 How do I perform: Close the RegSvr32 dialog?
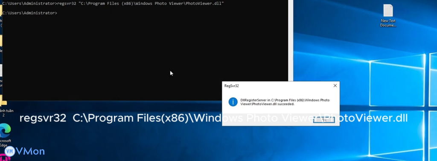335,86
